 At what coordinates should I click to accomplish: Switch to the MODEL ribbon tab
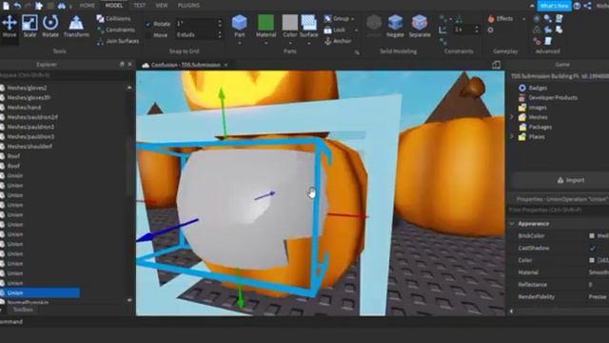114,6
